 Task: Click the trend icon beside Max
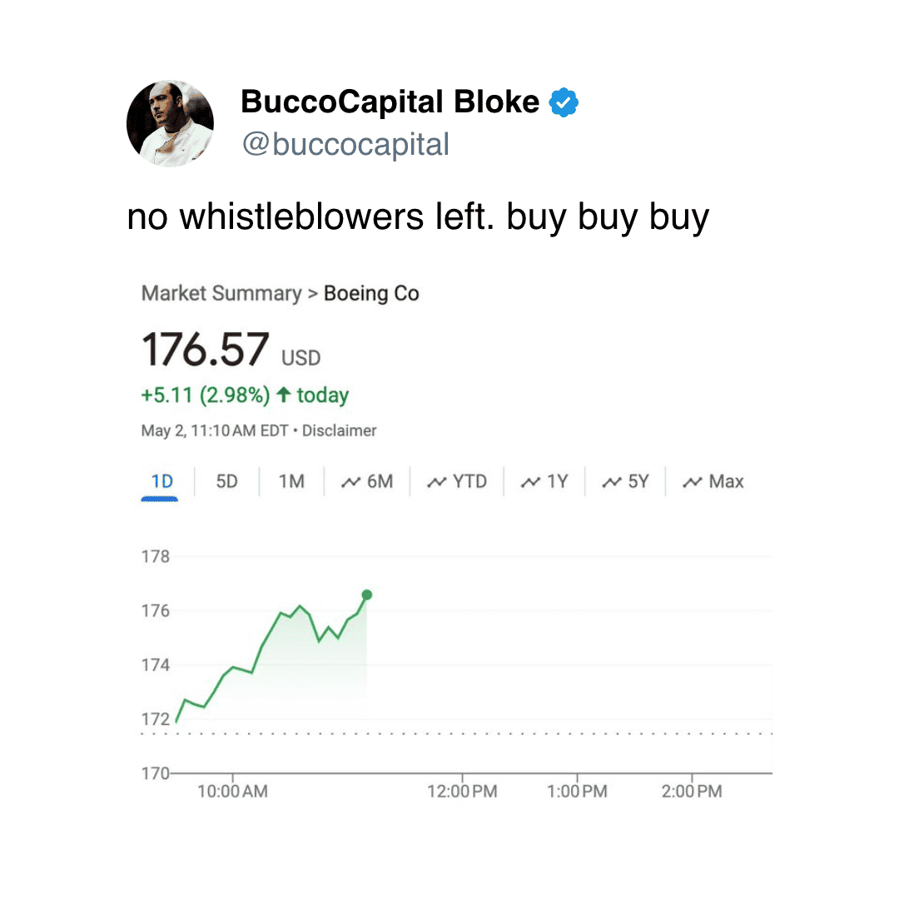coord(693,482)
